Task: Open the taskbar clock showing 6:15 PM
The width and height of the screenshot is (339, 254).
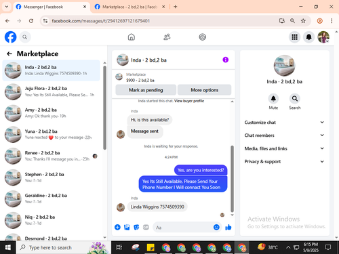Action: click(311, 247)
